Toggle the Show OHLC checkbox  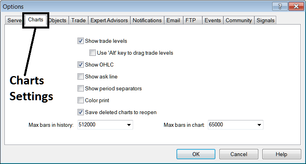coord(81,65)
